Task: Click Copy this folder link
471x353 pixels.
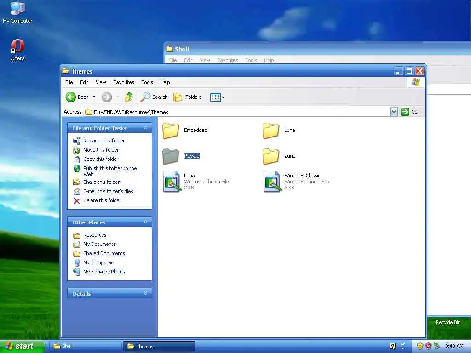Action: click(101, 159)
